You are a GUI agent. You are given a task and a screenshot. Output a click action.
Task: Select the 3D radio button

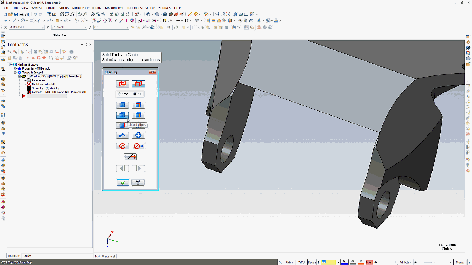pyautogui.click(x=135, y=94)
